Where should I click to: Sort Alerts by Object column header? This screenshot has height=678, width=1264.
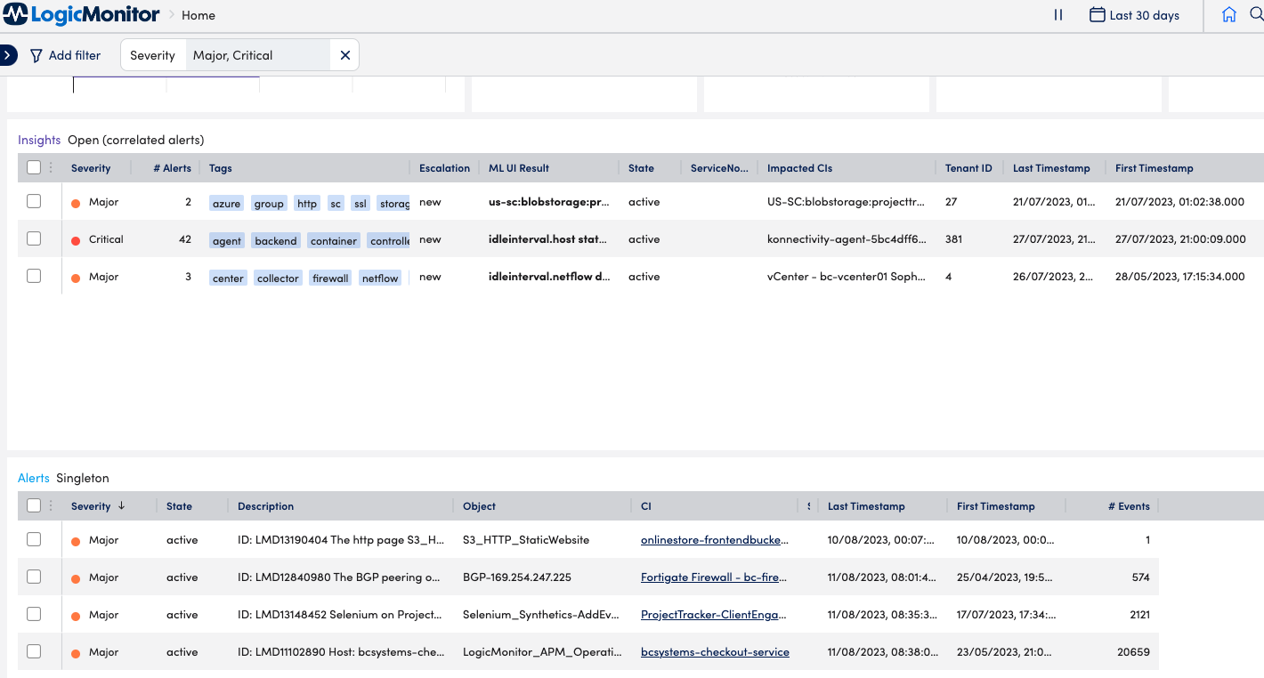point(479,506)
